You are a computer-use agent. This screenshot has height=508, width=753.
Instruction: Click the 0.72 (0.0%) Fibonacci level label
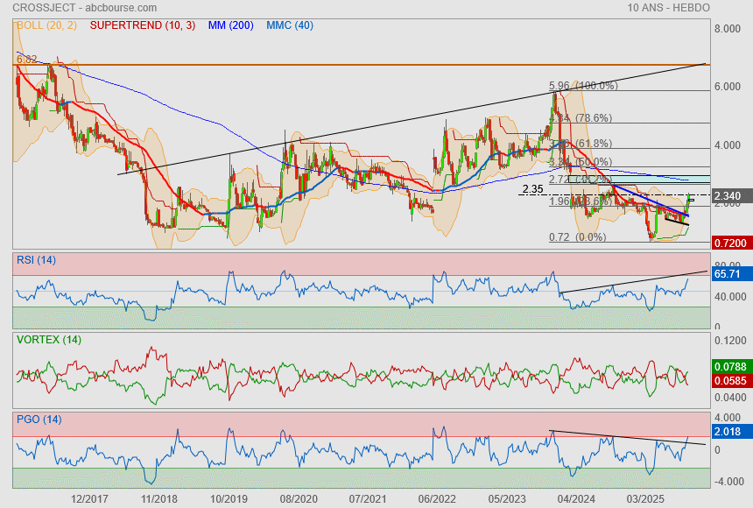[577, 237]
